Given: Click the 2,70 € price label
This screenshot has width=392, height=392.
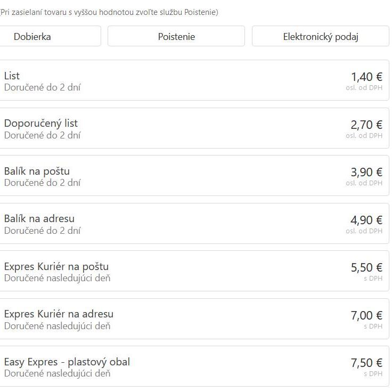Looking at the screenshot, I should (x=366, y=125).
